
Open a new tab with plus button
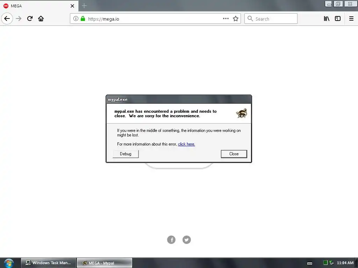point(84,6)
